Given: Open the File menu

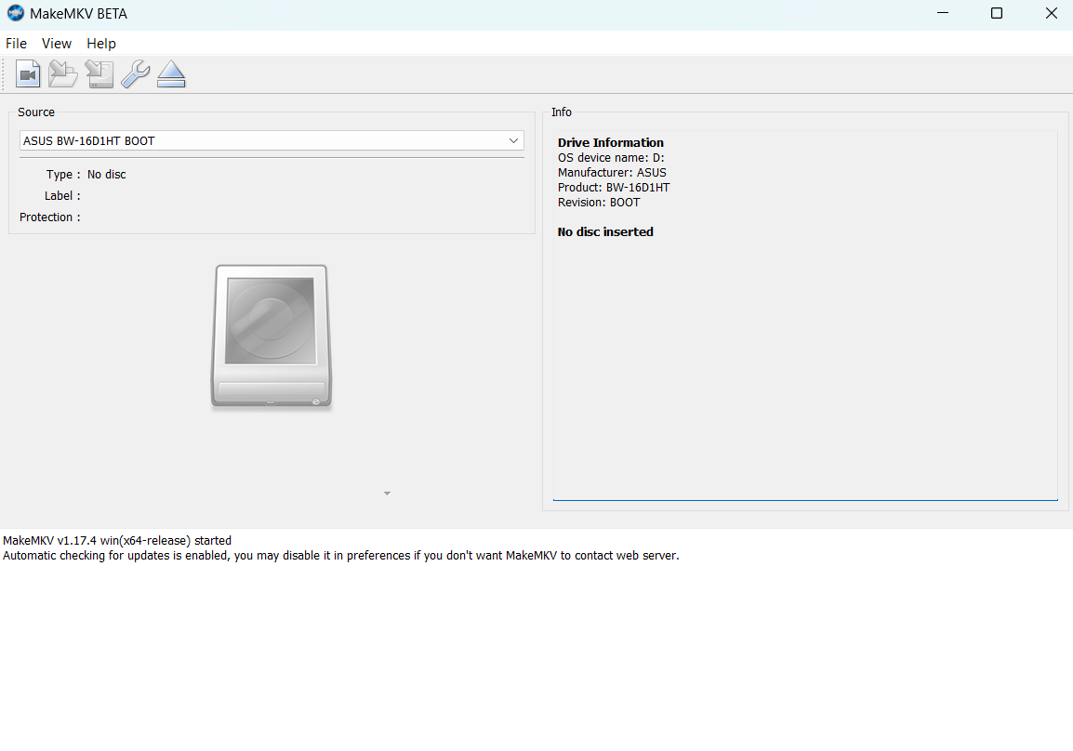Looking at the screenshot, I should [17, 43].
